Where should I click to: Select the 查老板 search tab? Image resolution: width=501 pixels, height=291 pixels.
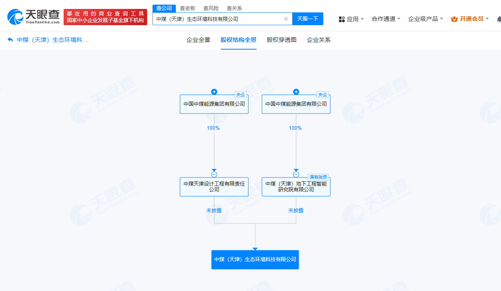(187, 8)
